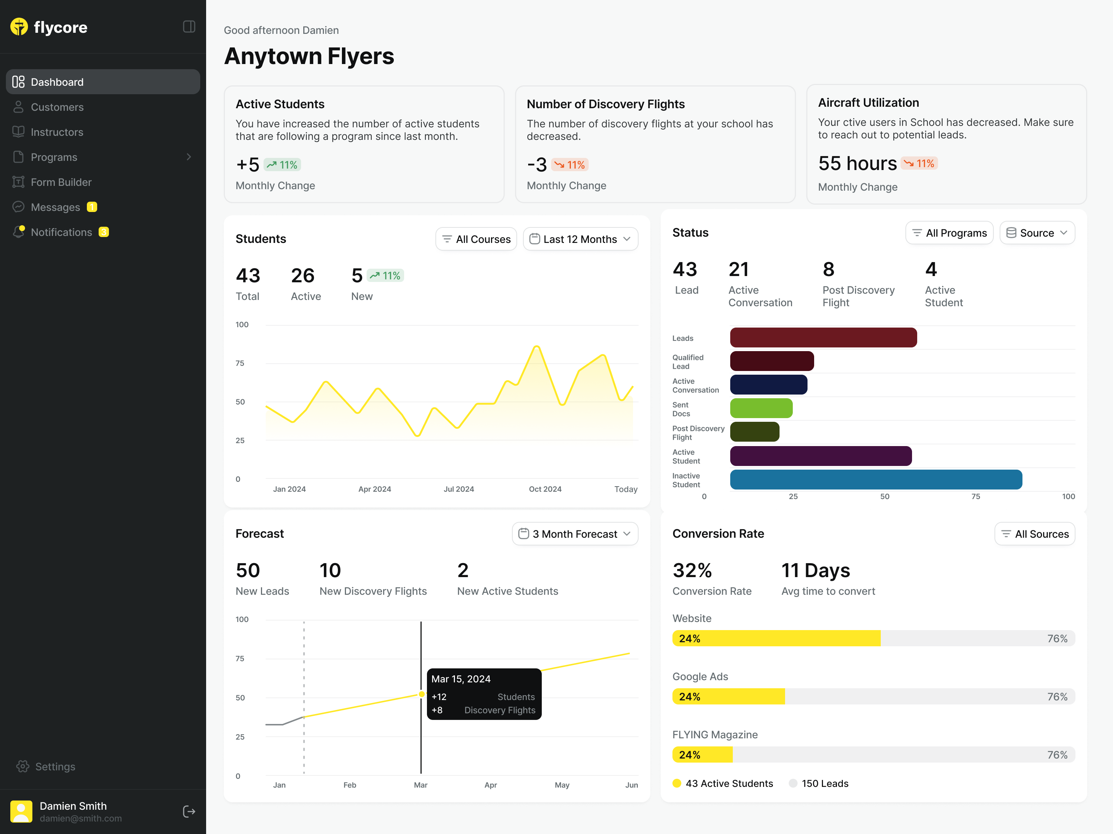This screenshot has height=834, width=1113.
Task: Click the Form Builder icon
Action: coord(19,182)
